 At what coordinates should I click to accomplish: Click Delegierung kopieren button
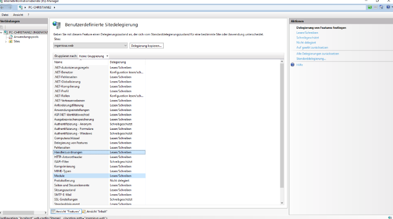(146, 46)
